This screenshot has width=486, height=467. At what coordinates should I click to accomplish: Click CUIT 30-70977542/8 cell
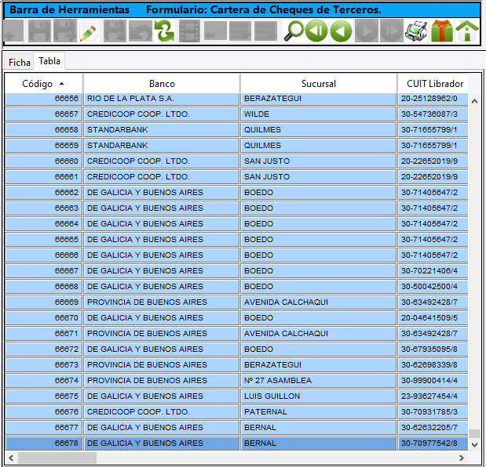[x=433, y=443]
